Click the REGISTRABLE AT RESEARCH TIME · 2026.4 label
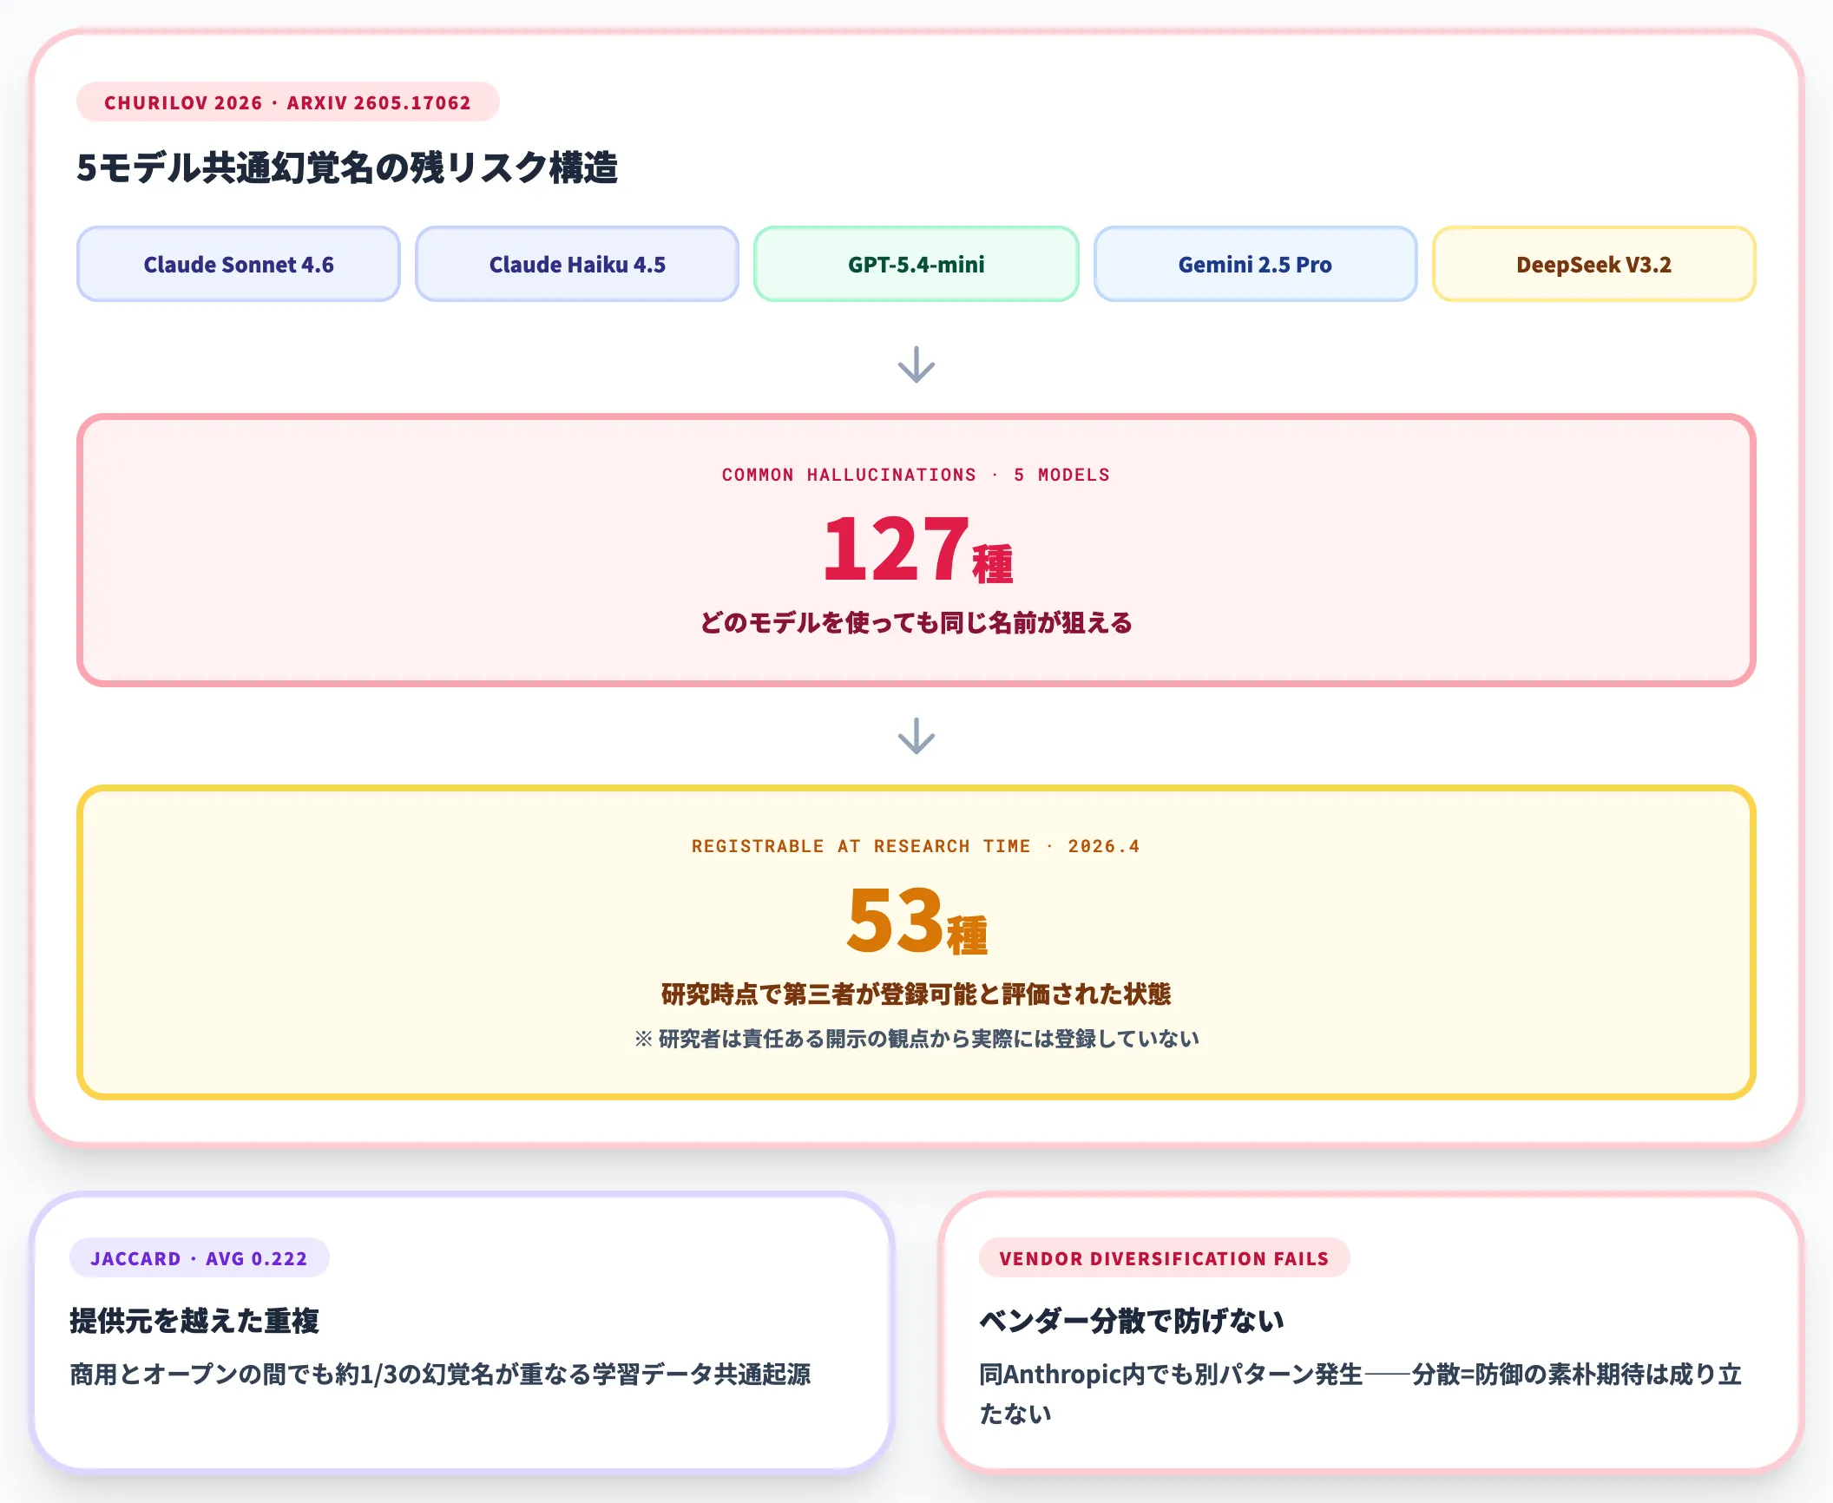The image size is (1833, 1503). pyautogui.click(x=916, y=846)
